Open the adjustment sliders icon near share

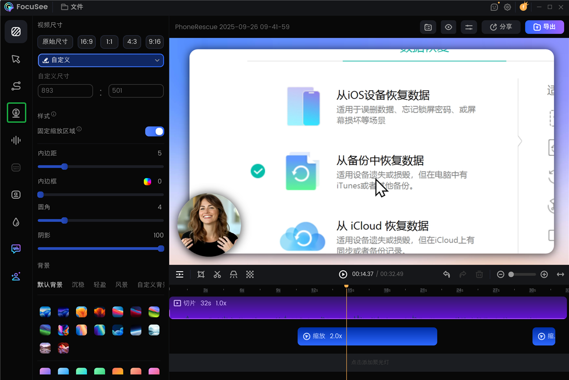tap(469, 27)
